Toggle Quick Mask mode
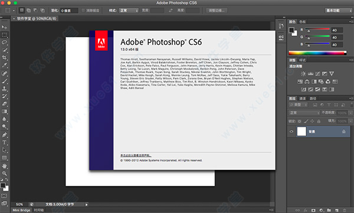 (x=4, y=196)
